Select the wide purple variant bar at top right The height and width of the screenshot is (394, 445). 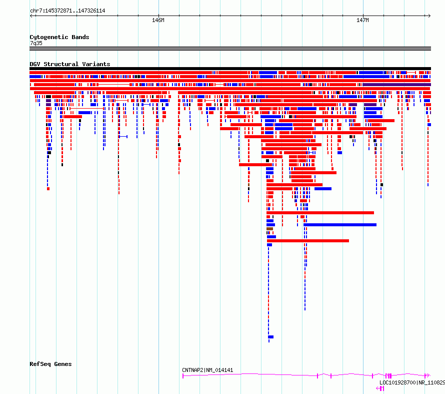(x=397, y=85)
